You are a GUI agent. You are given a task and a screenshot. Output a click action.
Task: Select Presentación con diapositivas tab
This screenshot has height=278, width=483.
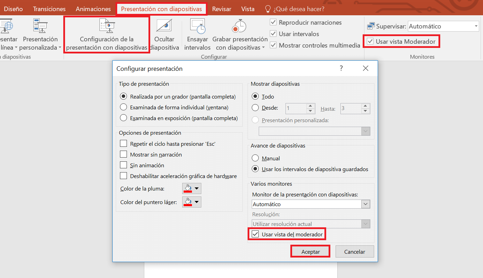pyautogui.click(x=161, y=9)
